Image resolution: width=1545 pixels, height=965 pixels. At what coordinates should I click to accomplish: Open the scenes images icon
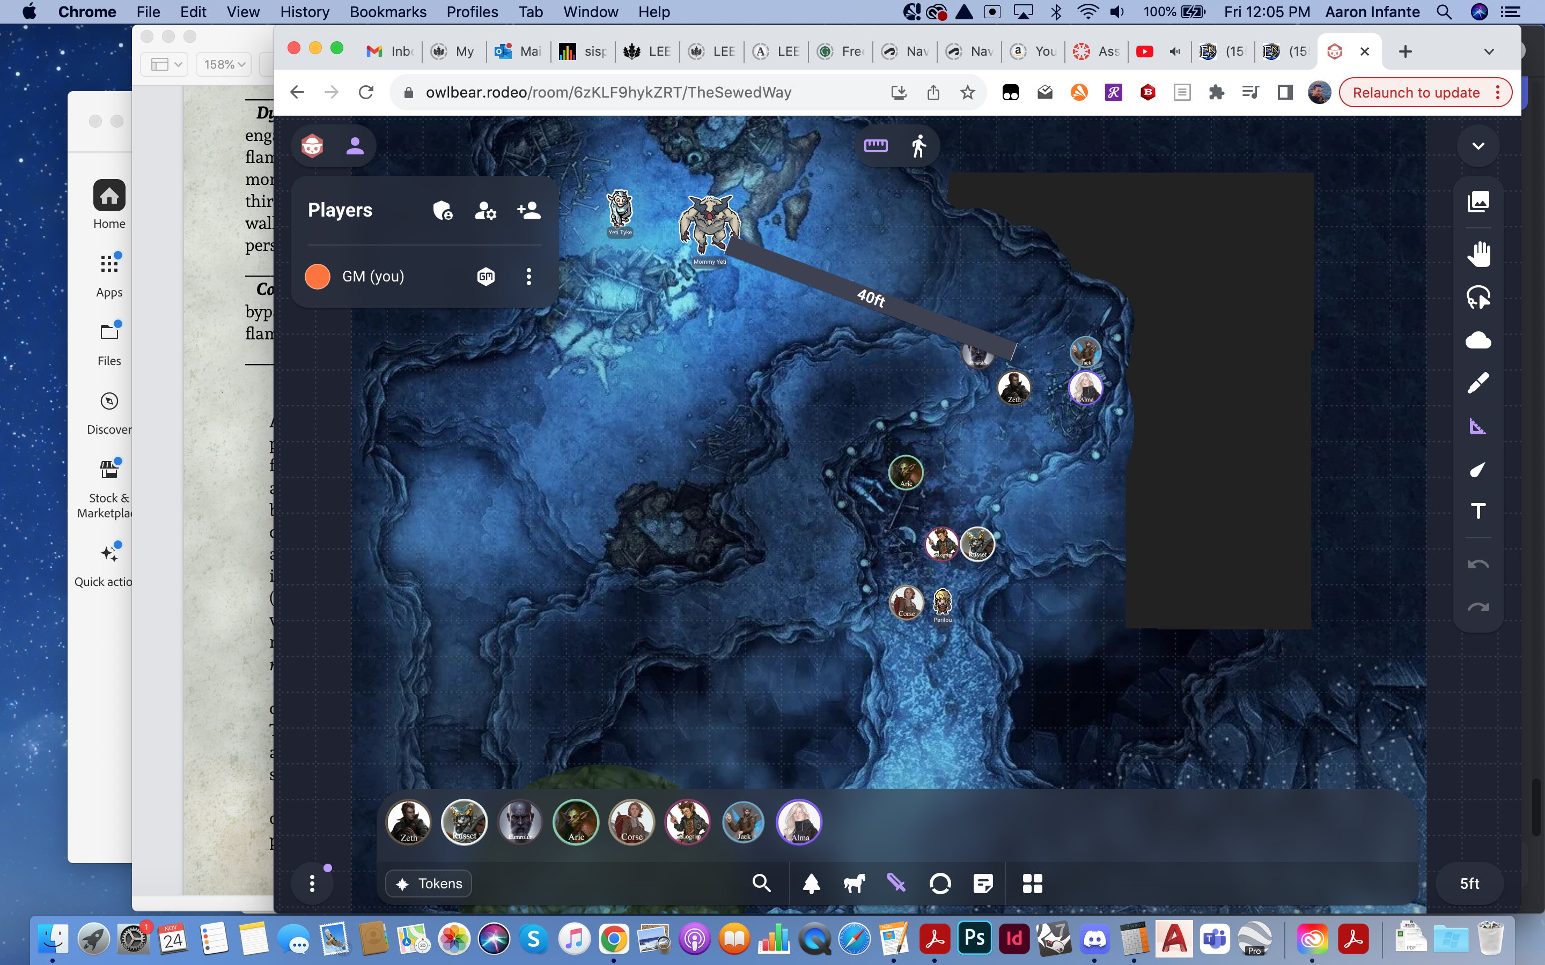click(x=1478, y=202)
